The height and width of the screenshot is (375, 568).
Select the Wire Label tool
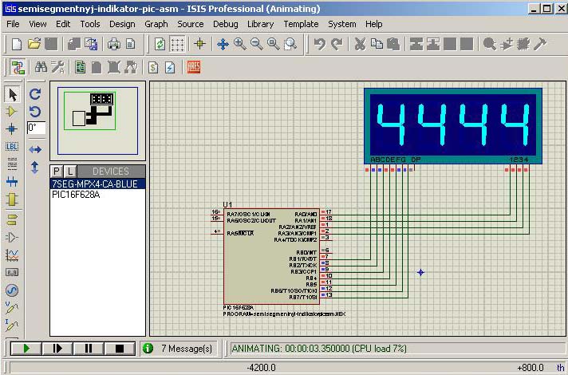click(12, 146)
